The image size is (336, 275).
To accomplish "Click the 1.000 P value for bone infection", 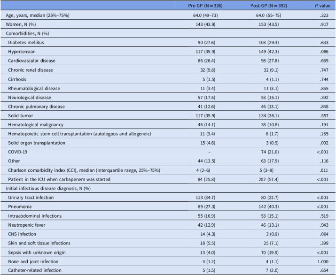I will coord(323,261).
